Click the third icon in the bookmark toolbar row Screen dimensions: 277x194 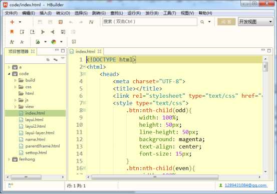[32, 32]
